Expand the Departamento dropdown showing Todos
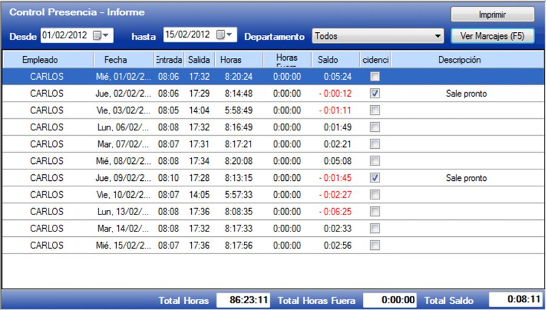Viewport: 546px width, 310px height. tap(437, 36)
